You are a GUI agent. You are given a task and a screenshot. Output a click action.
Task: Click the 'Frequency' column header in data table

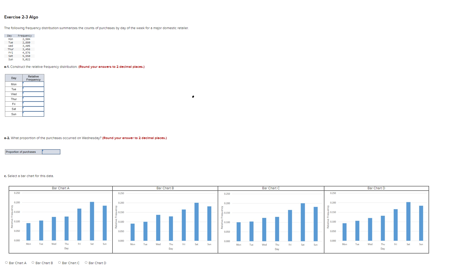[x=25, y=36]
